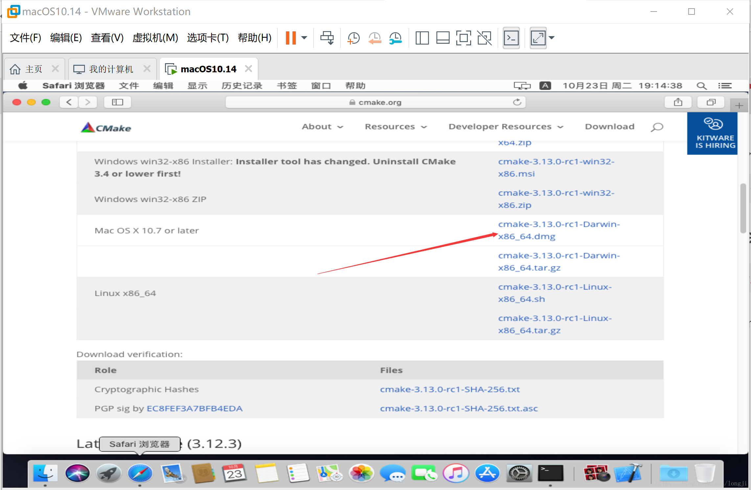The width and height of the screenshot is (751, 490).
Task: Open System Preferences from the Dock
Action: 519,474
